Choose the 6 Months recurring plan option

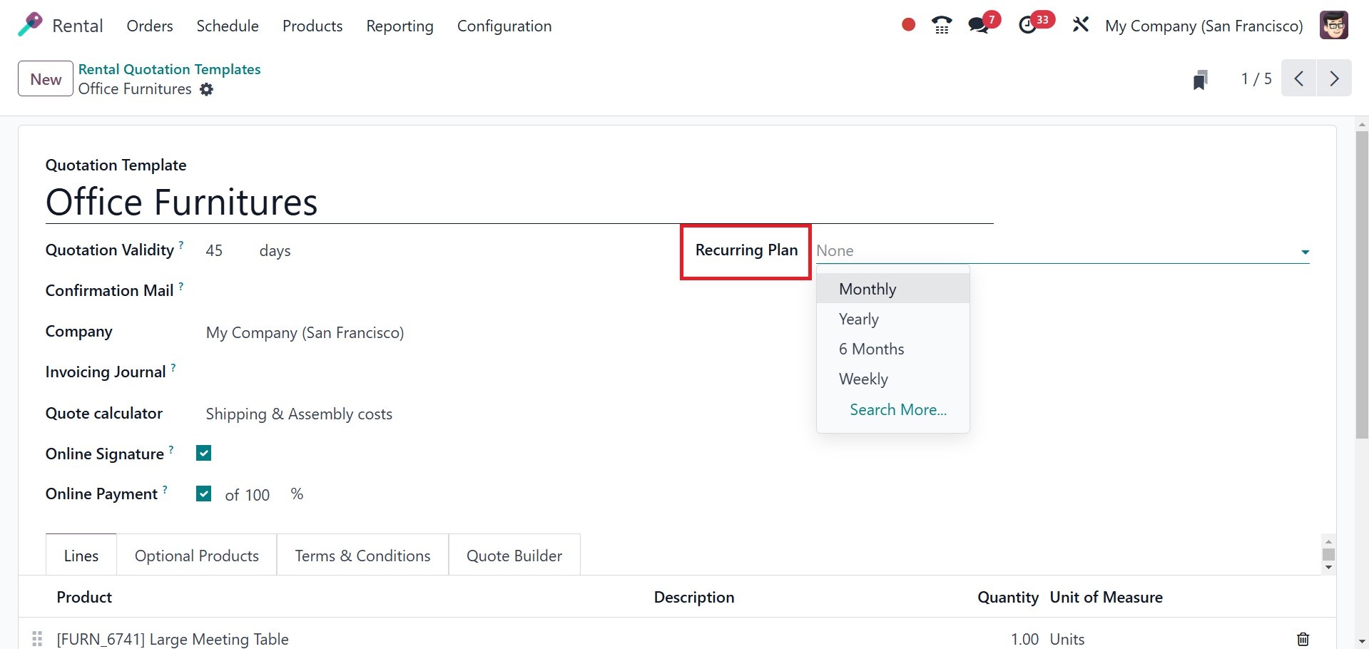pos(871,349)
